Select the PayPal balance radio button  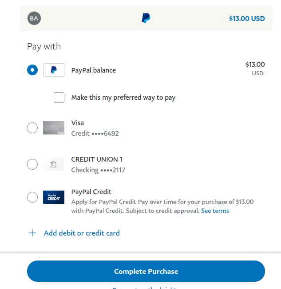tap(32, 70)
